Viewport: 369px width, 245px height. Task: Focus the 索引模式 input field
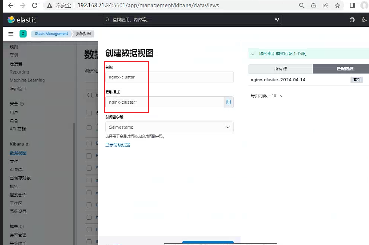[165, 102]
